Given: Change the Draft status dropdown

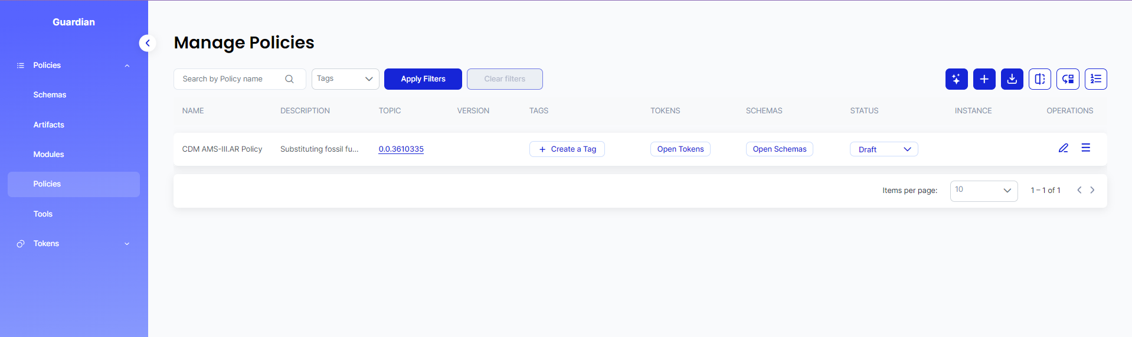Looking at the screenshot, I should (x=884, y=149).
